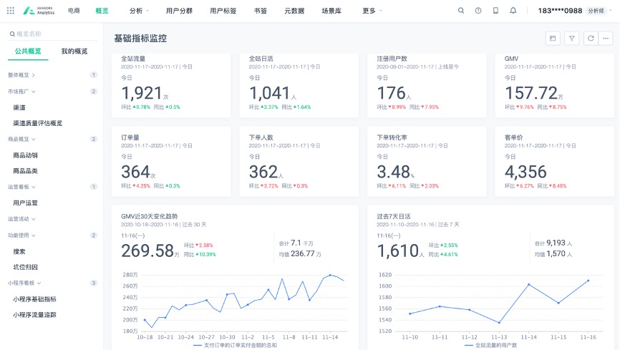This screenshot has height=350, width=620.
Task: Click the 1,921 全站流量 value
Action: [142, 93]
